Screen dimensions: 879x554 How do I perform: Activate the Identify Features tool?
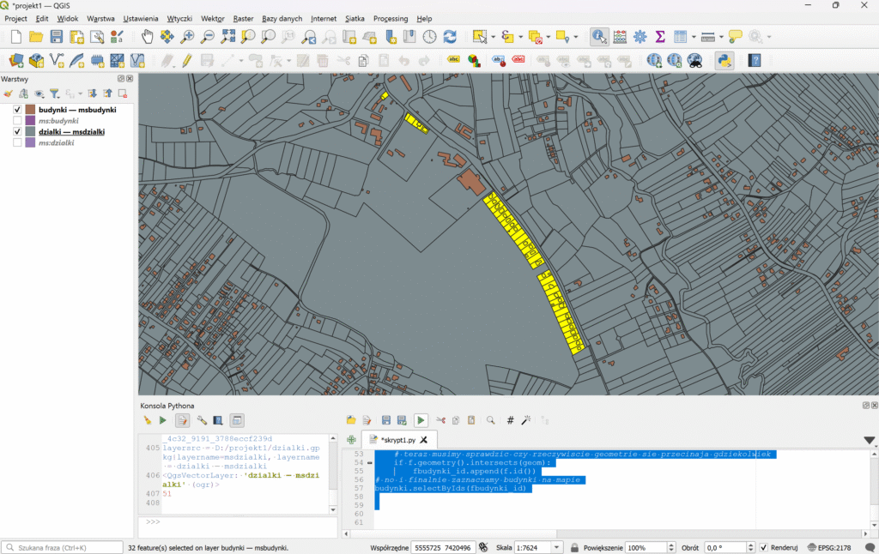[x=599, y=37]
